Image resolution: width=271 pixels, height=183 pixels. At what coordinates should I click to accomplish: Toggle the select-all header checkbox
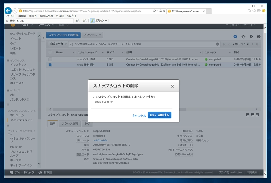tap(50, 52)
